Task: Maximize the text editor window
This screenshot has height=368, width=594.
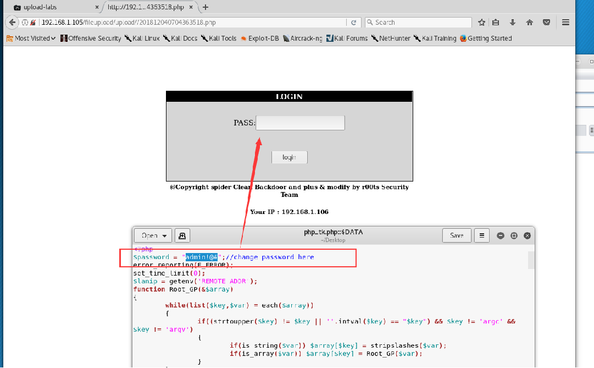Action: (x=514, y=235)
